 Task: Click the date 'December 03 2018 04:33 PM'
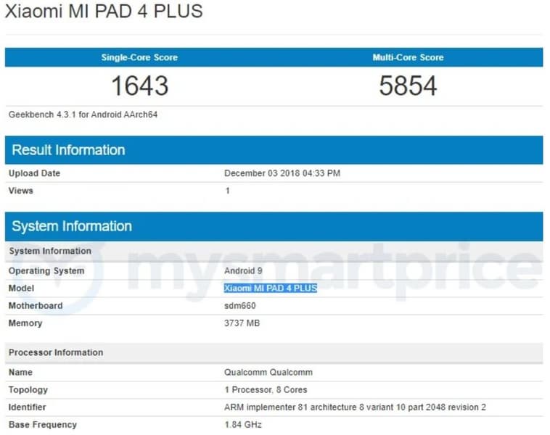[x=282, y=173]
